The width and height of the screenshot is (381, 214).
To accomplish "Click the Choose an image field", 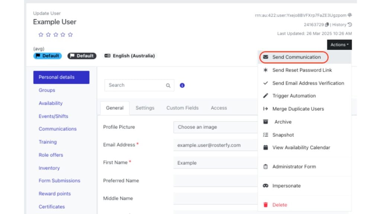I will coord(216,127).
